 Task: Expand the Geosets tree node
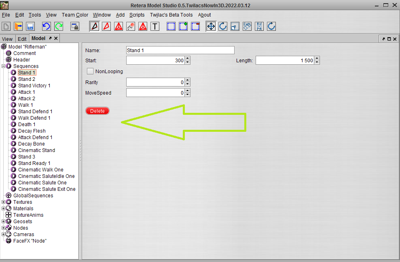pyautogui.click(x=3, y=222)
